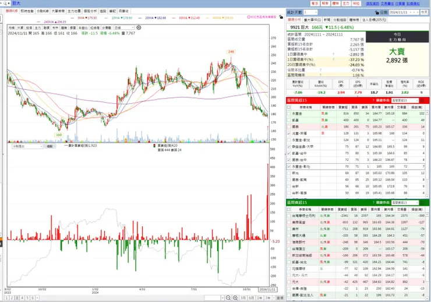Viewport: 431px width, 302px height.
Task: Open the 區間賣超15 filter dropdown in green header
Action: tap(405, 203)
